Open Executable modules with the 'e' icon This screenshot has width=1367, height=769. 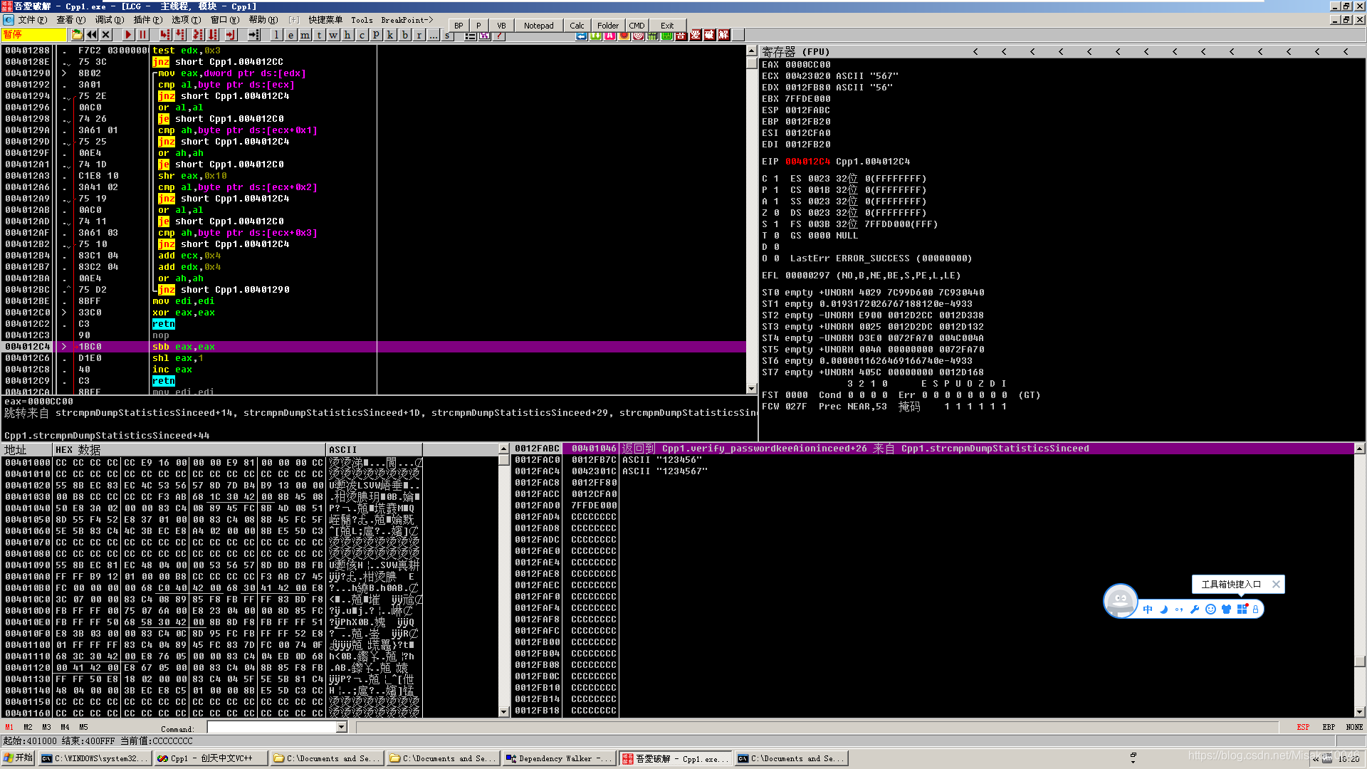[x=290, y=34]
